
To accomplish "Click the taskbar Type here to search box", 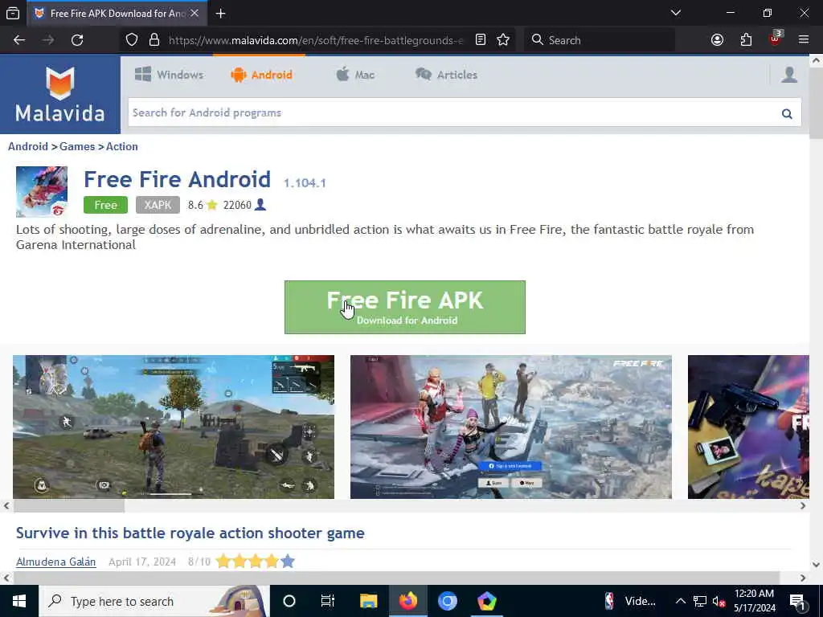I will [154, 601].
